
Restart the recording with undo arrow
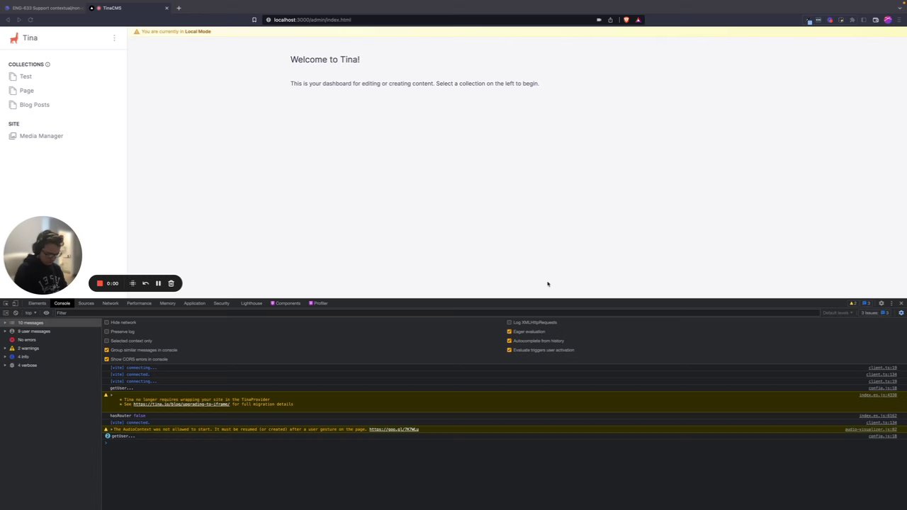click(145, 283)
